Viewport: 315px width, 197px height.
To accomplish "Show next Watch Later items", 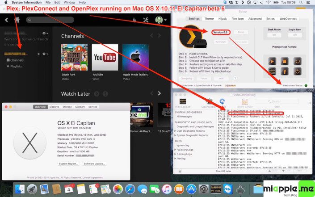I will click(160, 93).
